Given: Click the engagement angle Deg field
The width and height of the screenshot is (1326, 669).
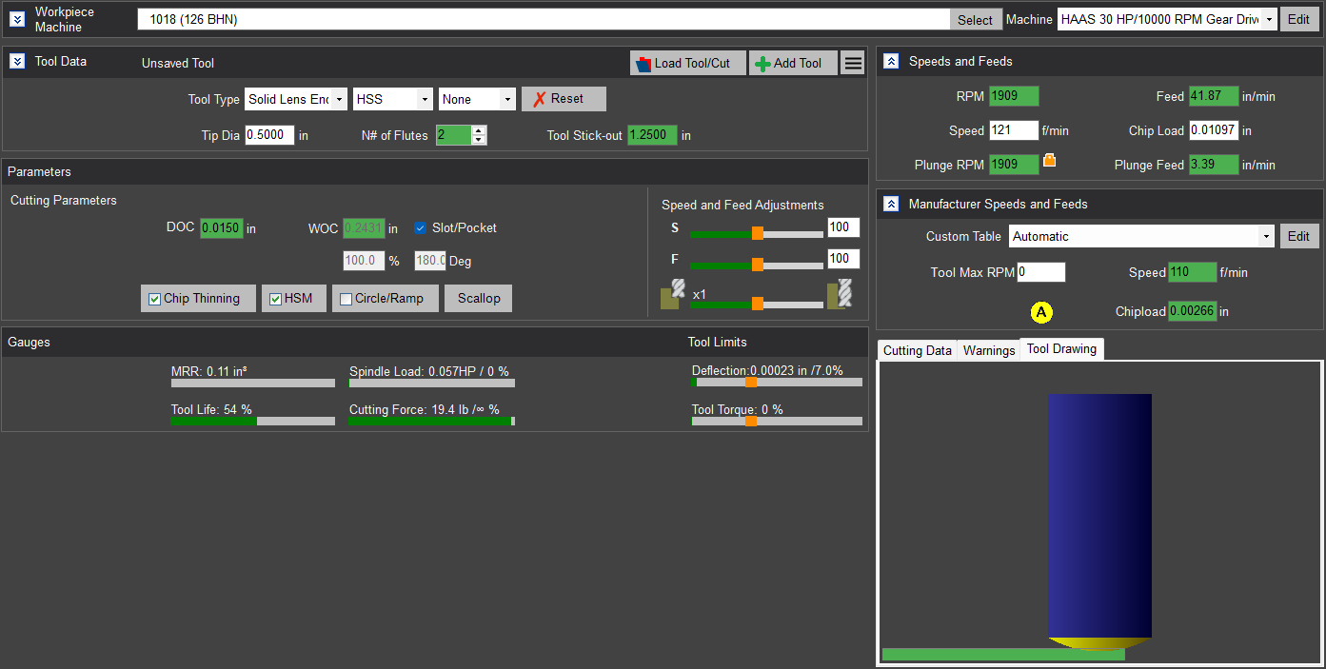Looking at the screenshot, I should click(x=430, y=261).
